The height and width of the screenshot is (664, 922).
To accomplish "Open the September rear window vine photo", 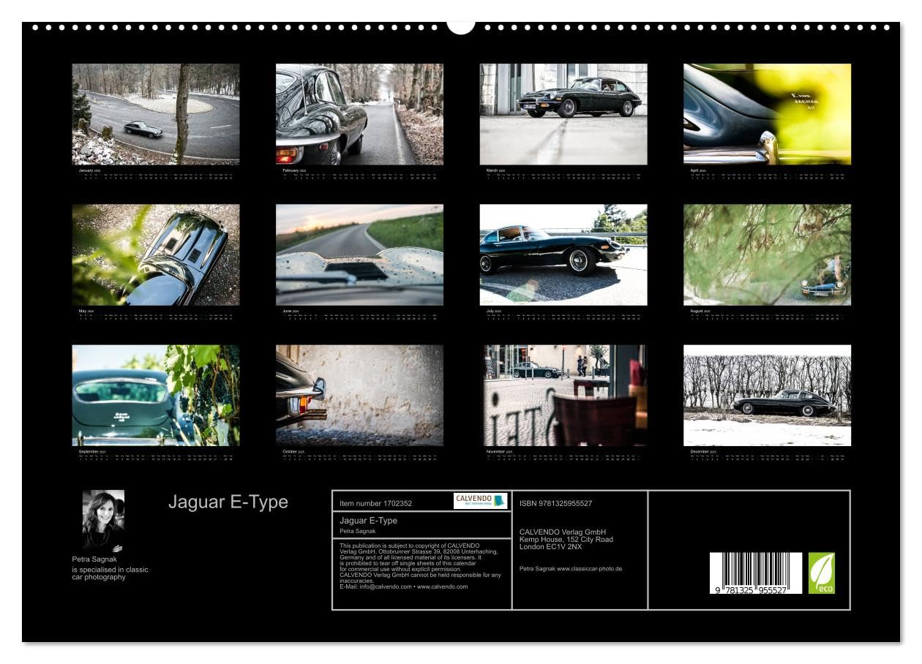I will click(x=156, y=396).
